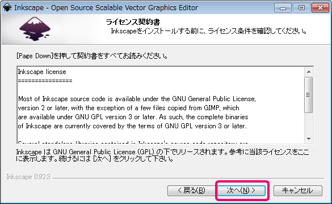
Task: Click the line starting 'version 2 or later'
Action: click(128, 108)
